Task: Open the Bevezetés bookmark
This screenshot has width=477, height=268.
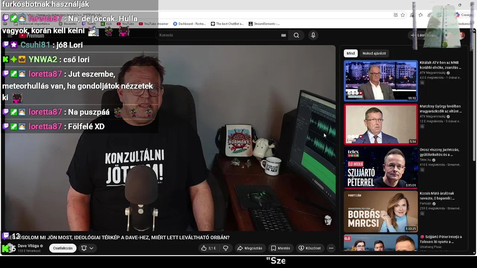Action: [67, 24]
